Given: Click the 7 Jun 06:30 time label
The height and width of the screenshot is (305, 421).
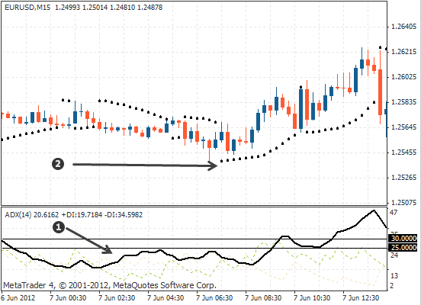Looking at the screenshot, I should (214, 298).
